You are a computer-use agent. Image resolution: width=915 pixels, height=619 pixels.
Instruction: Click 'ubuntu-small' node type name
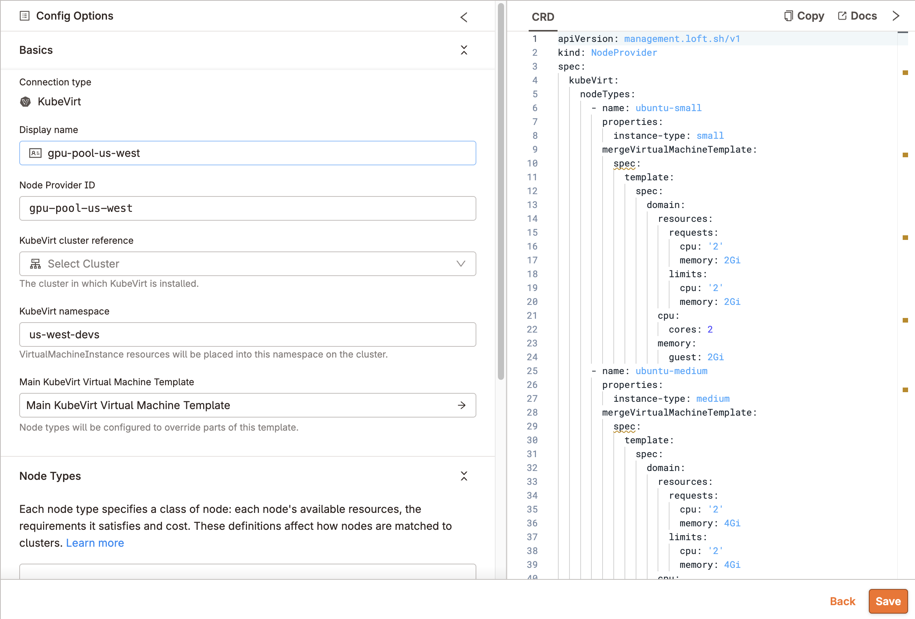click(668, 108)
